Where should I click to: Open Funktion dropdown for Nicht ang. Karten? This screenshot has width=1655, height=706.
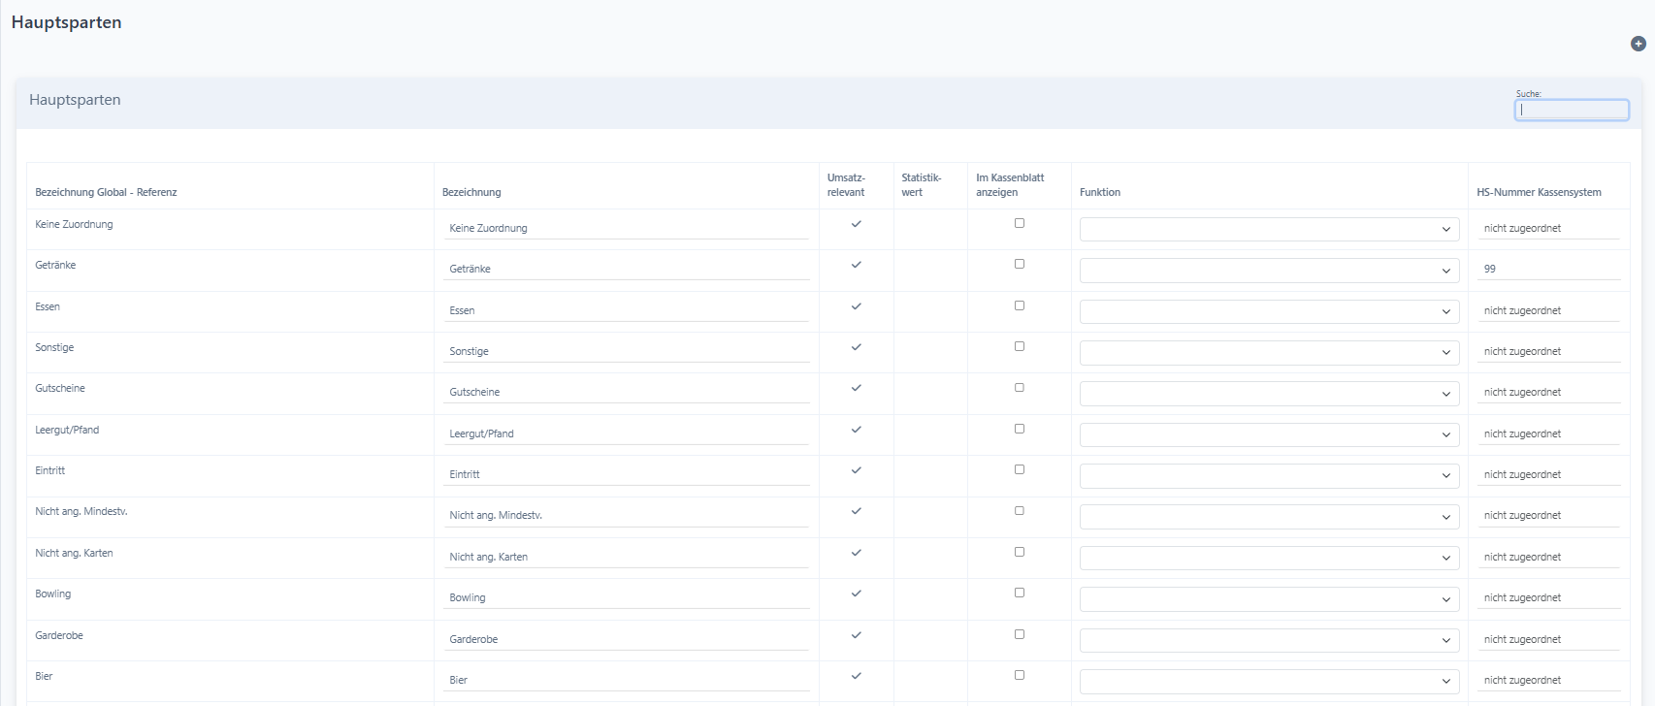click(x=1269, y=558)
